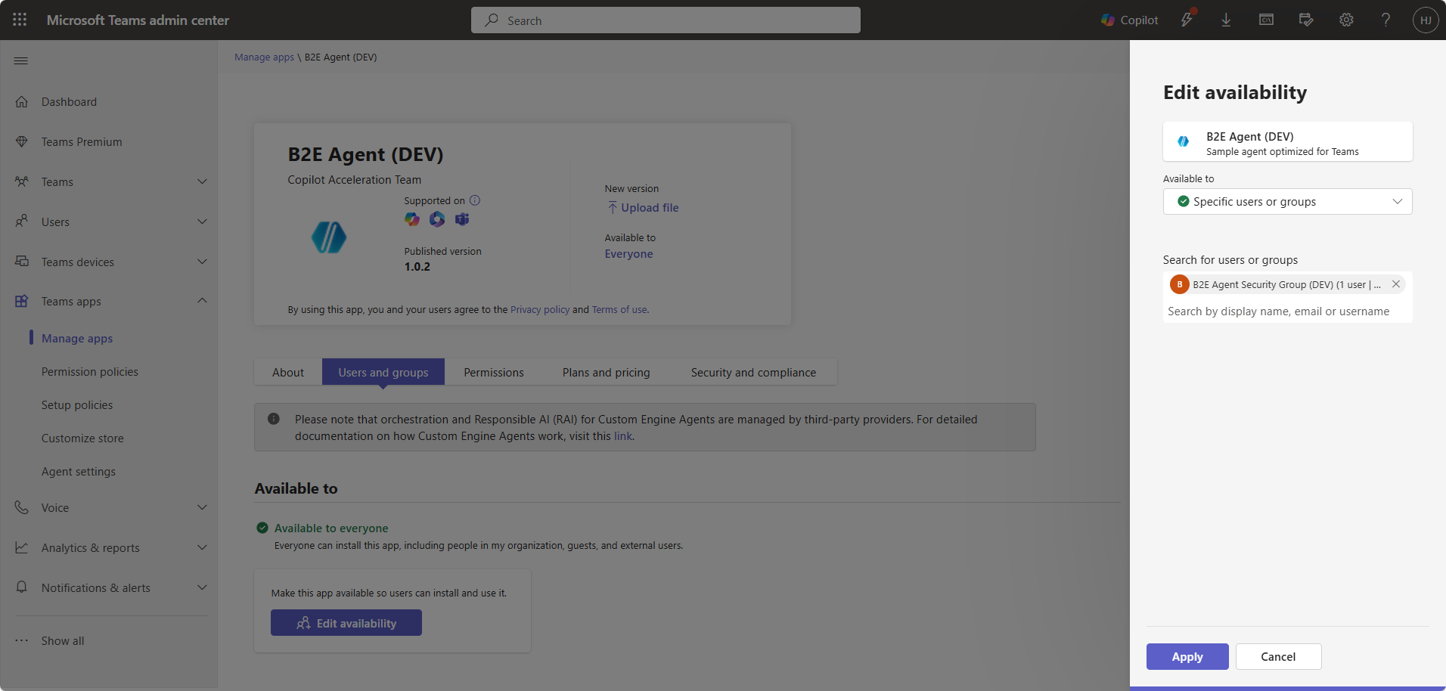Remove B2E Agent Security Group chip

pos(1396,284)
